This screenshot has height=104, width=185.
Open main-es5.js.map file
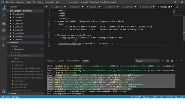pos(21,84)
